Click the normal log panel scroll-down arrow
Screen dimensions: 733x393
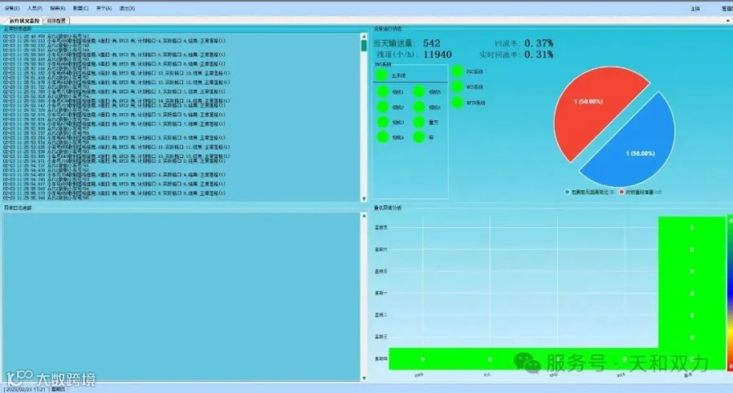(x=364, y=199)
